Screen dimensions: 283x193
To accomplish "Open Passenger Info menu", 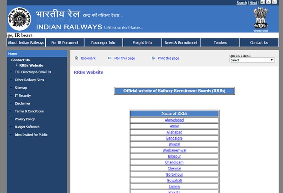I will [103, 43].
